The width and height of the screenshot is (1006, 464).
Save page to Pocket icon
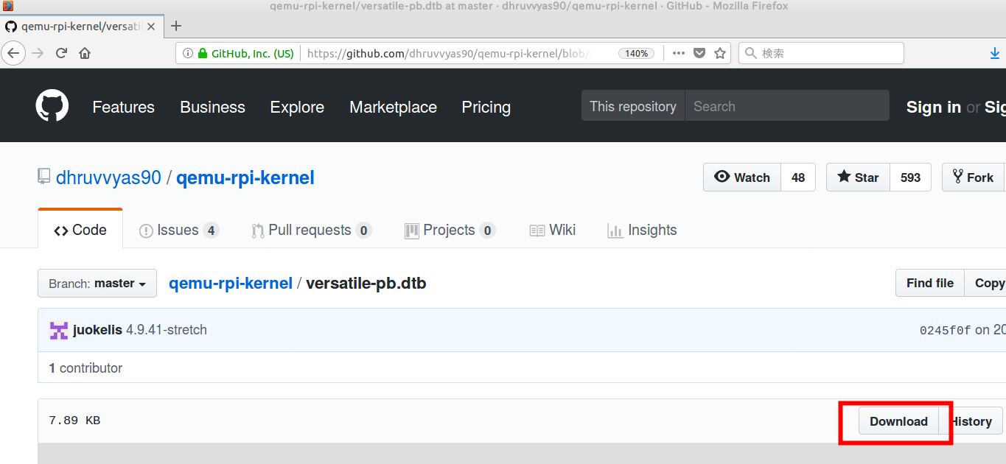click(699, 53)
